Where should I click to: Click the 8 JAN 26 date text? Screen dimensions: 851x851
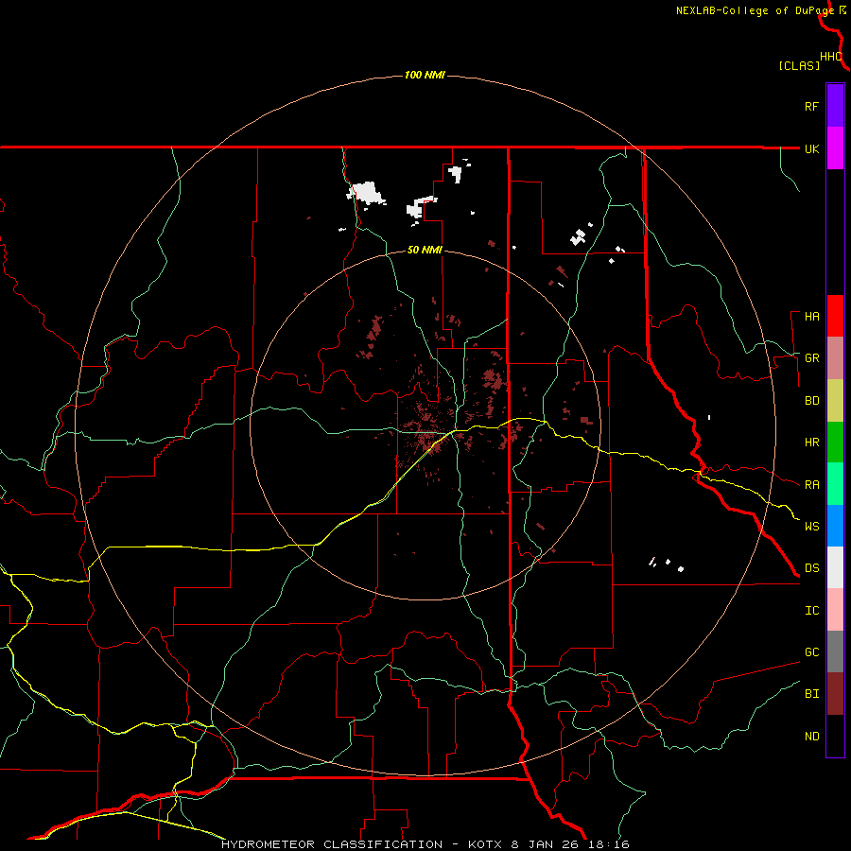[x=545, y=844]
